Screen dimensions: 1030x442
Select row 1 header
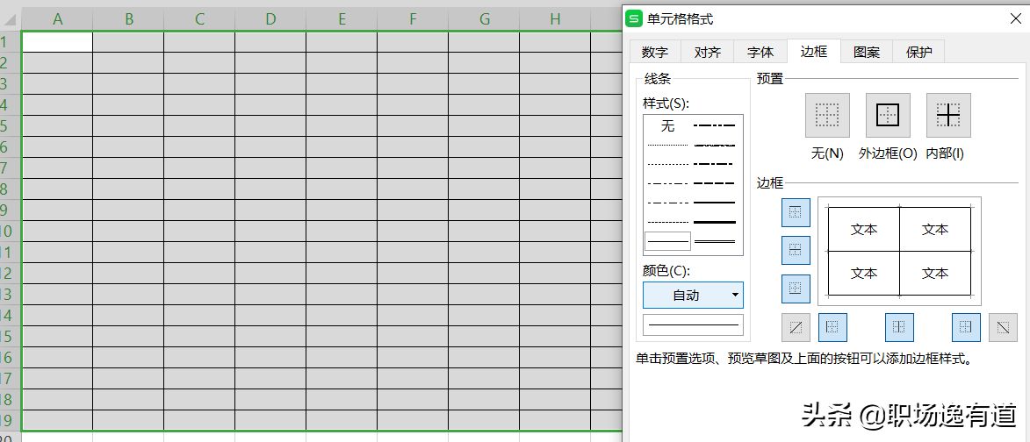point(11,42)
